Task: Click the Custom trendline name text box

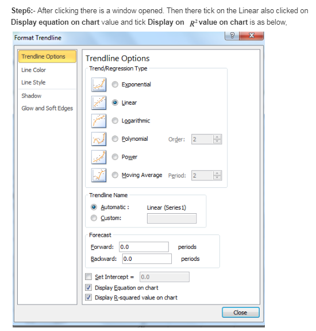Action: pos(172,218)
